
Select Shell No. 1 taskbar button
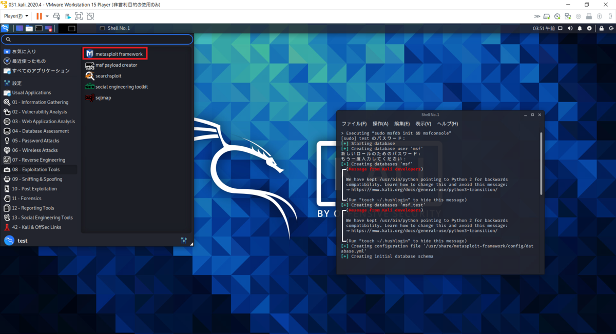tap(115, 28)
